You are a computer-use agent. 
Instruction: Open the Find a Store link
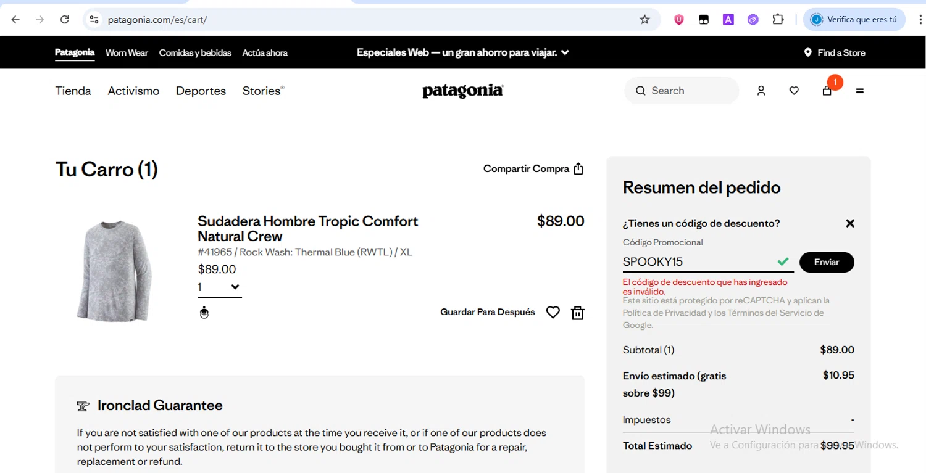(x=835, y=52)
